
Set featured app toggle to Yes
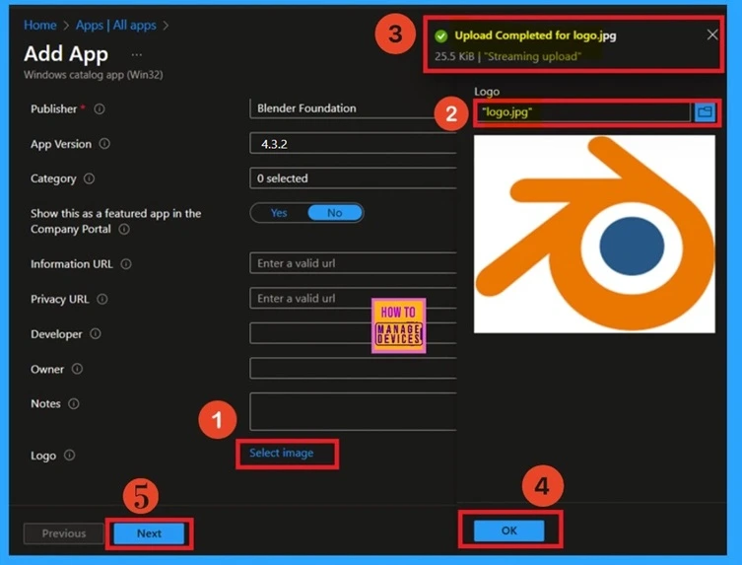click(279, 213)
